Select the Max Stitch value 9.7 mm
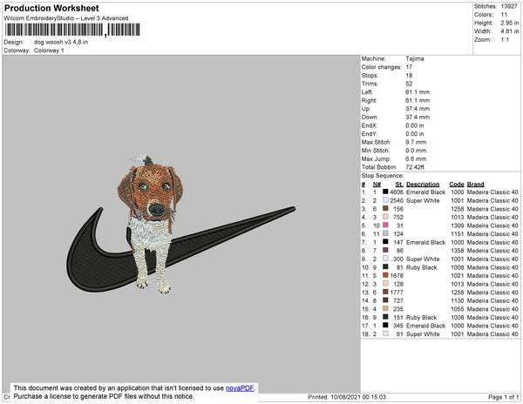This screenshot has height=404, width=523. (416, 142)
